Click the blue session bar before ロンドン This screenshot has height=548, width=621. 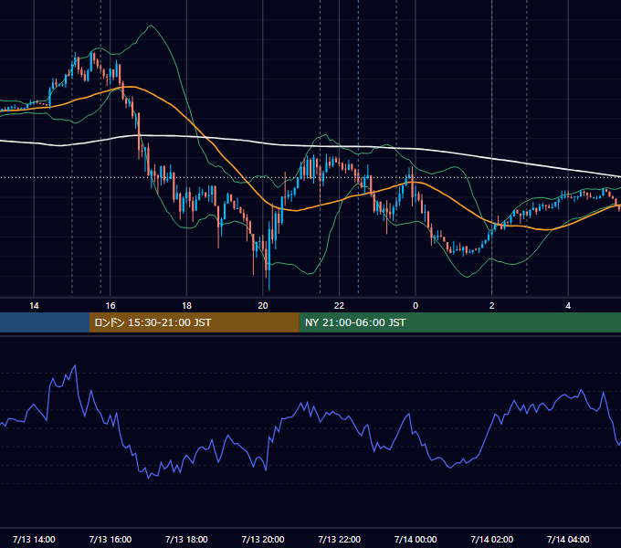click(45, 322)
